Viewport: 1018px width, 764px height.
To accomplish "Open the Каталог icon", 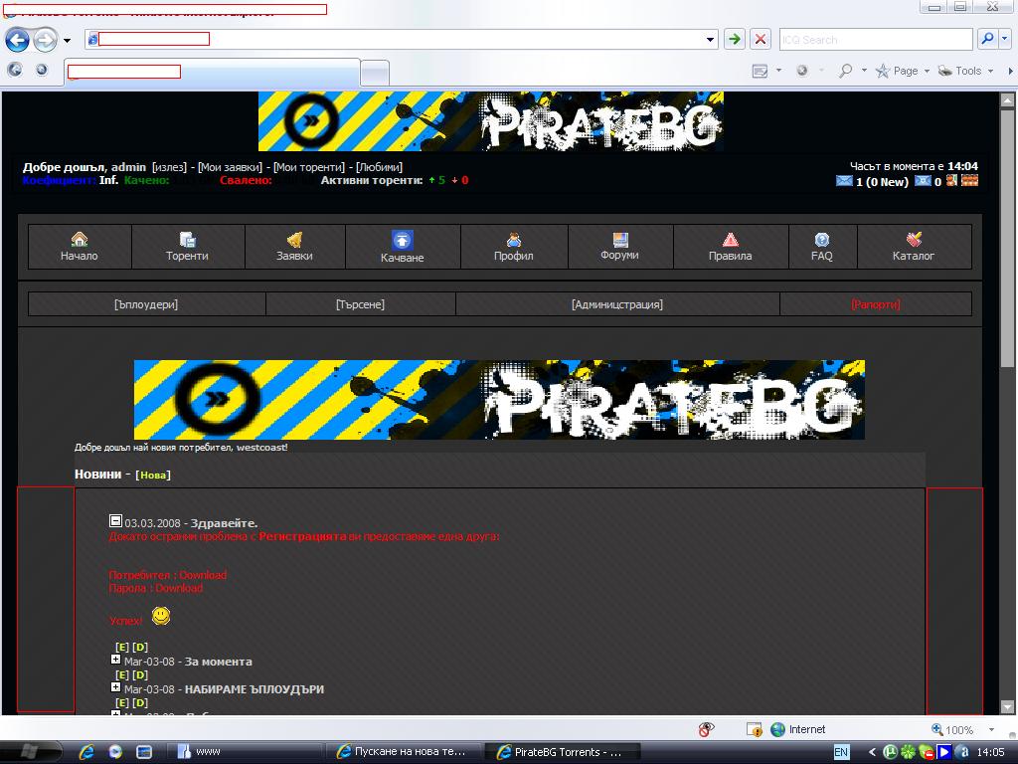I will pos(914,239).
